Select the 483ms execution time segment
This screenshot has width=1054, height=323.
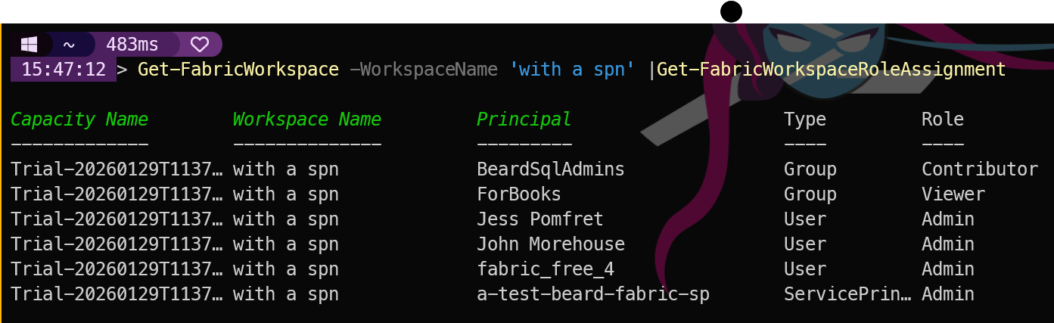point(132,45)
